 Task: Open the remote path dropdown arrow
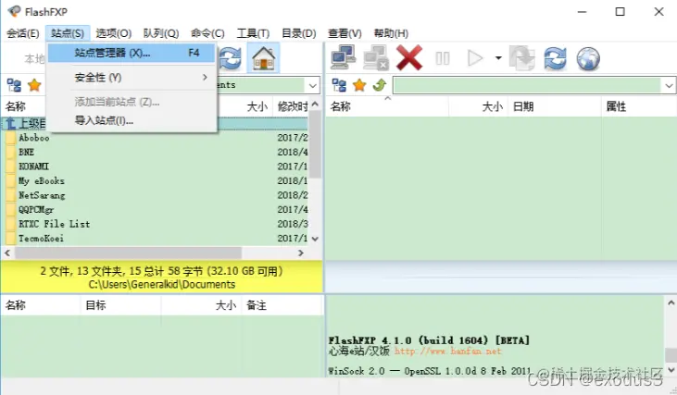669,85
